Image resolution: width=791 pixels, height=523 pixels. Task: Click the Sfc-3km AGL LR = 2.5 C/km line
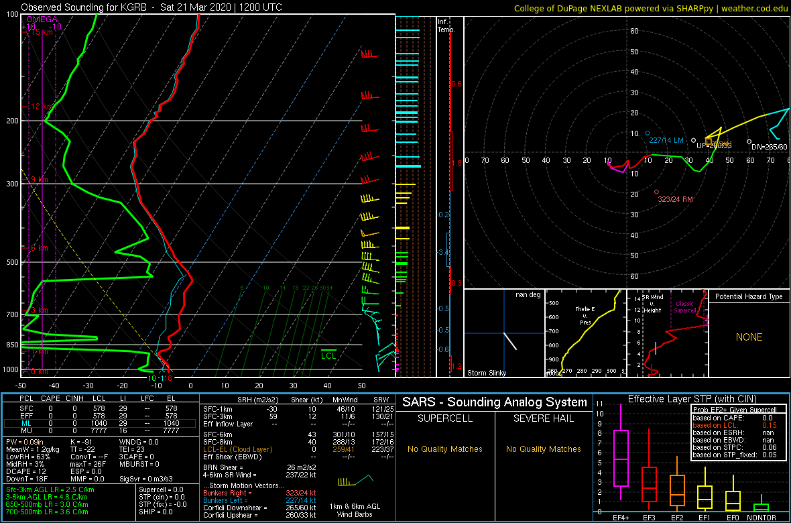(50, 490)
